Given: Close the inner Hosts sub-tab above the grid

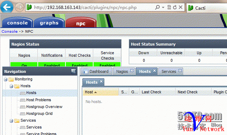Looking at the screenshot, I should (x=101, y=82).
